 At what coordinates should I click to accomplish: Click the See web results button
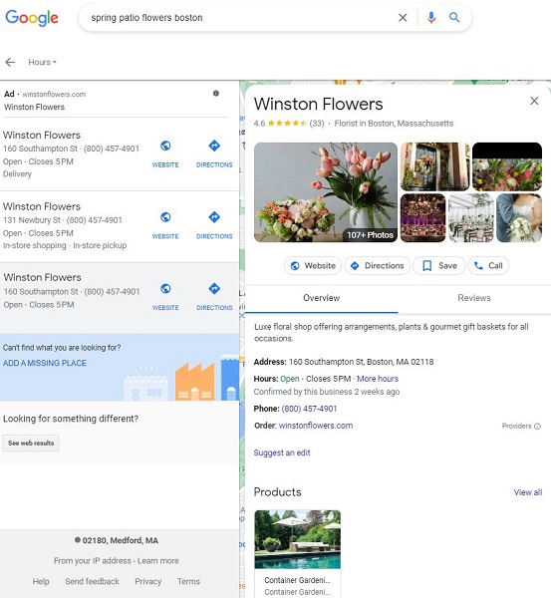pyautogui.click(x=31, y=443)
